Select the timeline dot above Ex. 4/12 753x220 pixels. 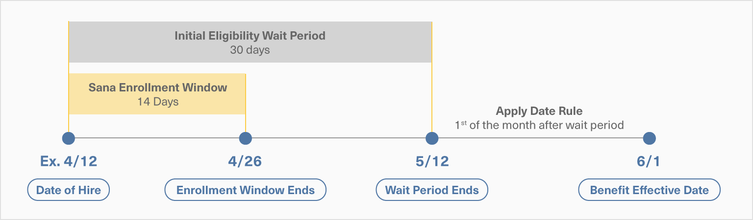click(x=69, y=138)
